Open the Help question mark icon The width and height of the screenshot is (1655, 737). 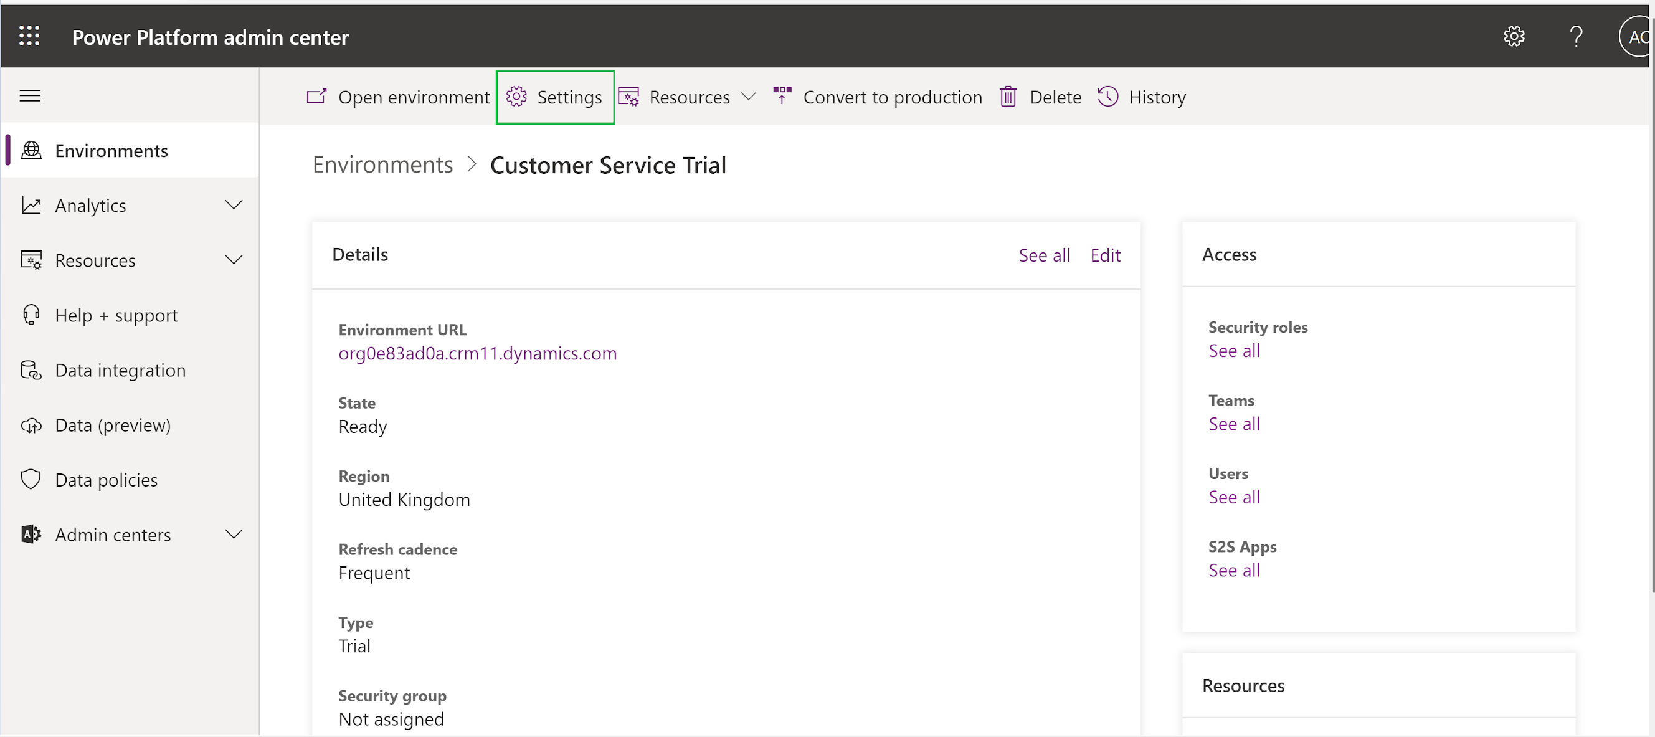[x=1577, y=36]
